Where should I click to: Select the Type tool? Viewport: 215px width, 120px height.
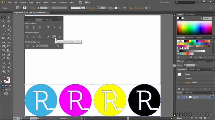pos(8,26)
